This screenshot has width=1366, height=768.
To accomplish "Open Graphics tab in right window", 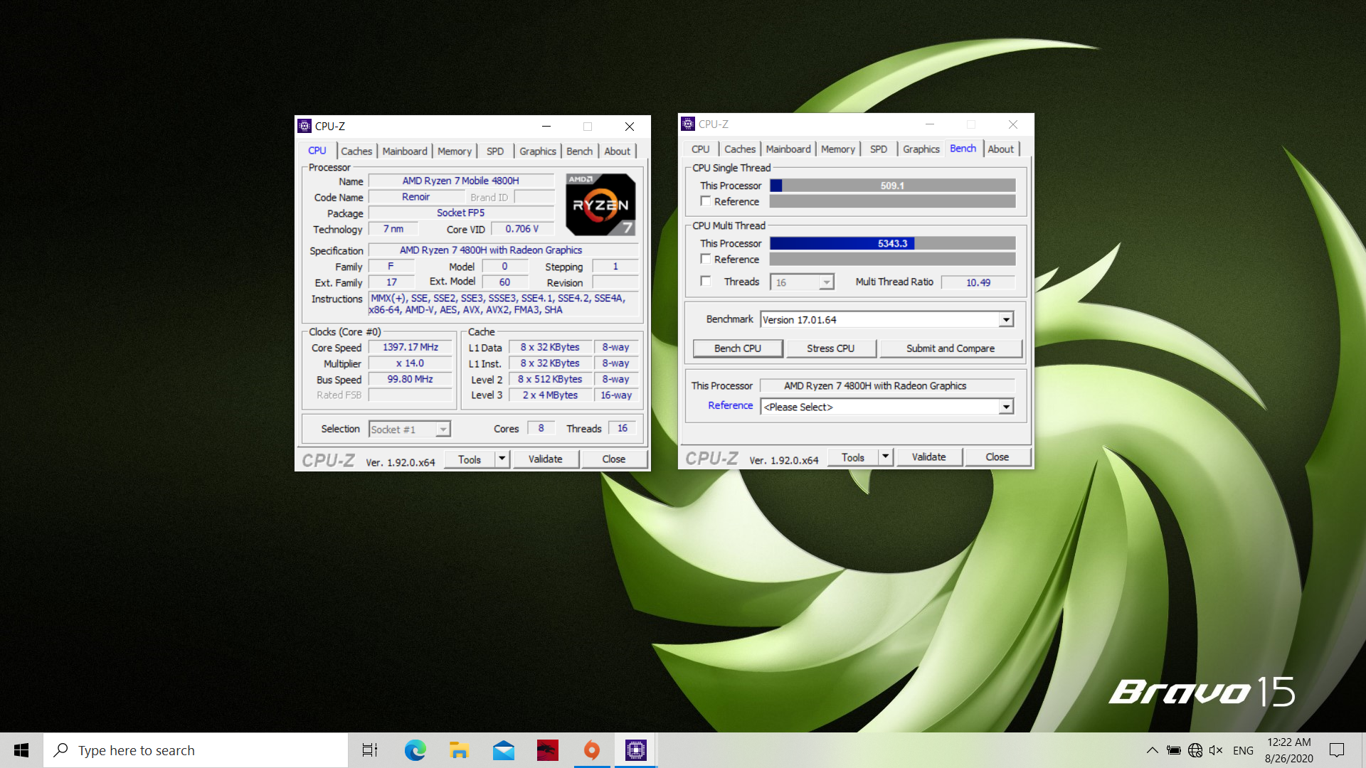I will point(921,149).
